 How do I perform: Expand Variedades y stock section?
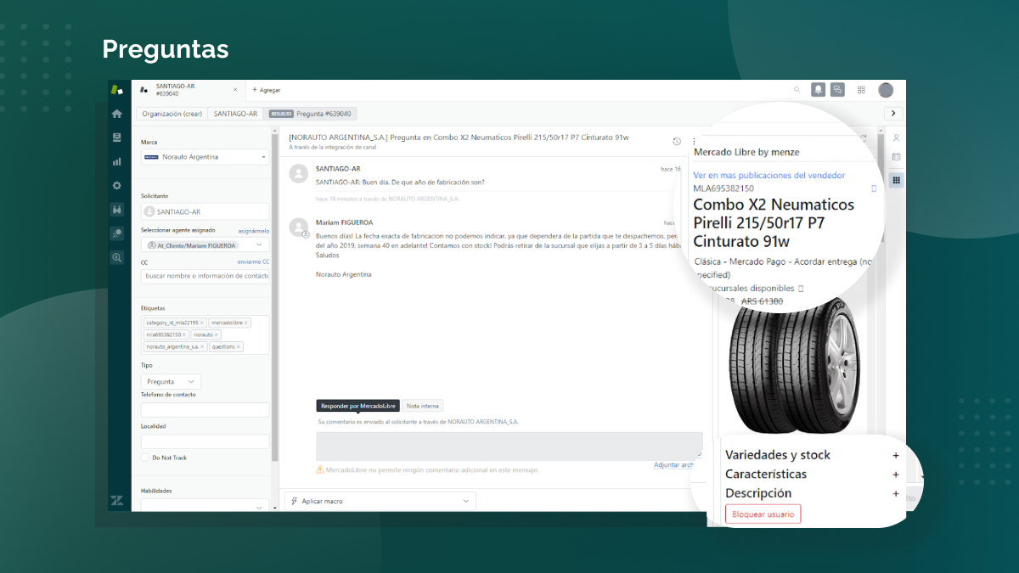click(895, 455)
